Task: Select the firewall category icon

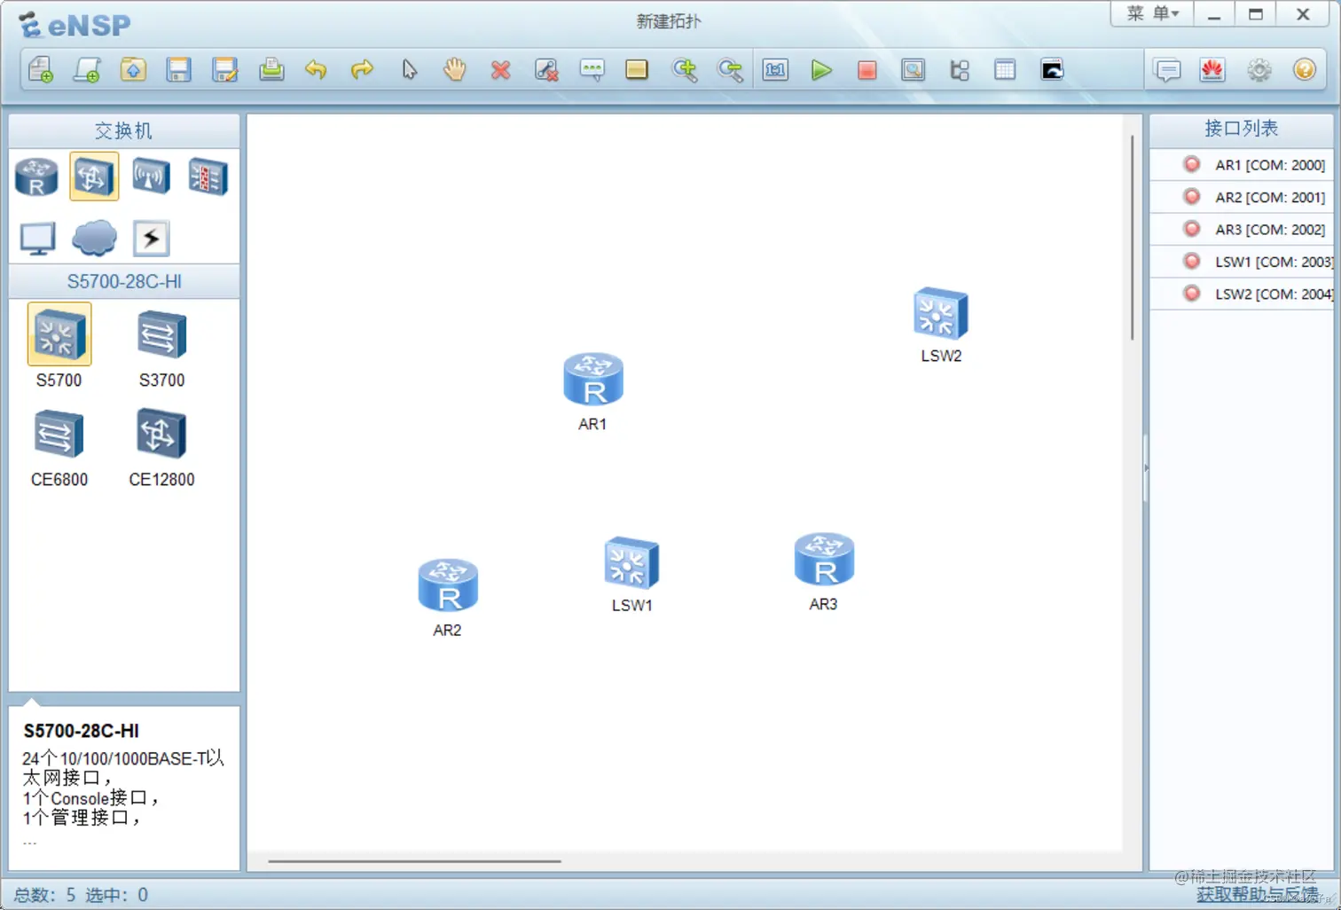Action: click(x=208, y=176)
